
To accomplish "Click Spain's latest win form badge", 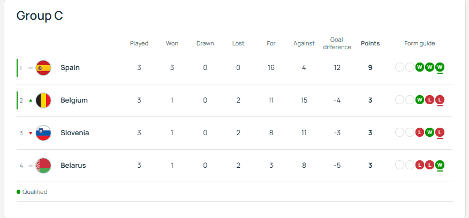I will [440, 67].
